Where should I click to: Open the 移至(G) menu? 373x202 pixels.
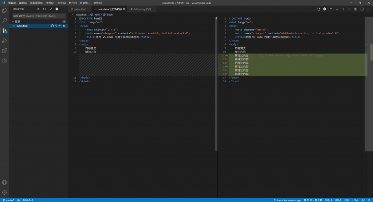click(61, 3)
